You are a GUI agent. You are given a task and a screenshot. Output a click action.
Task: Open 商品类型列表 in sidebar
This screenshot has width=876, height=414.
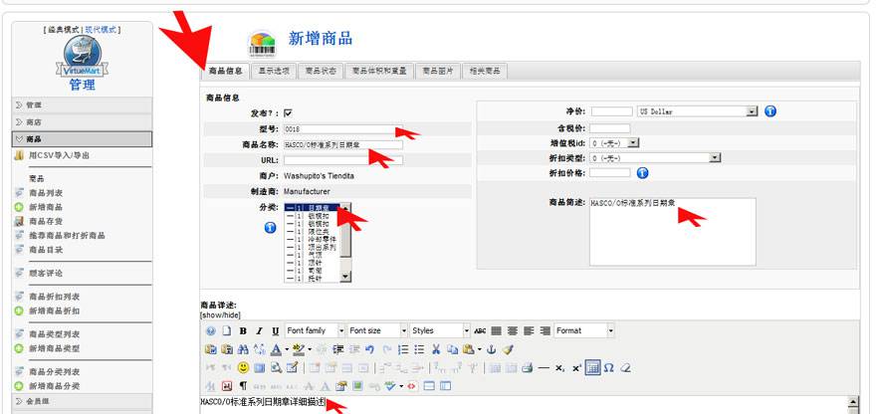coord(54,334)
